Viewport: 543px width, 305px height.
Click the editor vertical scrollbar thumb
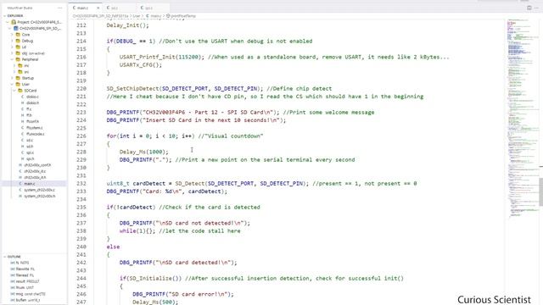pyautogui.click(x=541, y=191)
